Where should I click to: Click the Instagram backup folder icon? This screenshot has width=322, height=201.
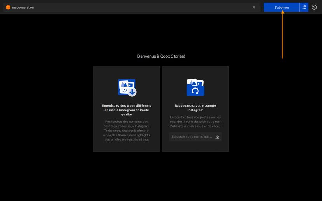195,87
